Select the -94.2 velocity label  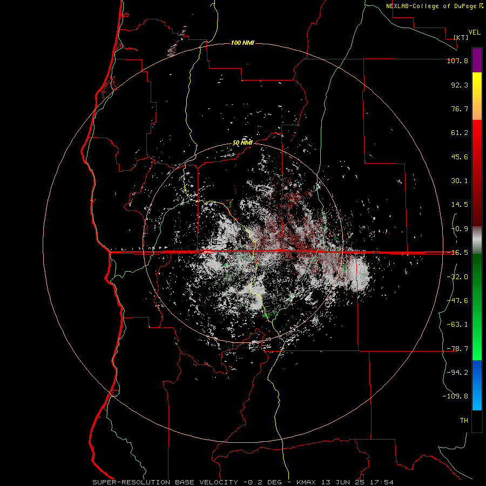[x=457, y=373]
